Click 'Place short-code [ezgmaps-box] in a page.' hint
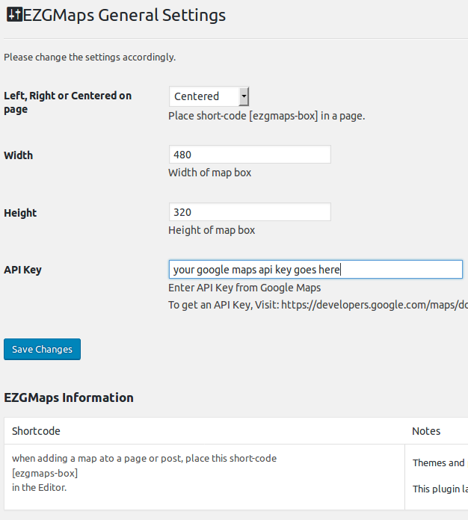 [x=267, y=116]
